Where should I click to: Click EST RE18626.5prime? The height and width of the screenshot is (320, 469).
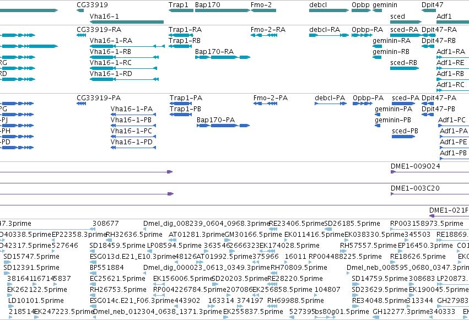click(394, 262)
